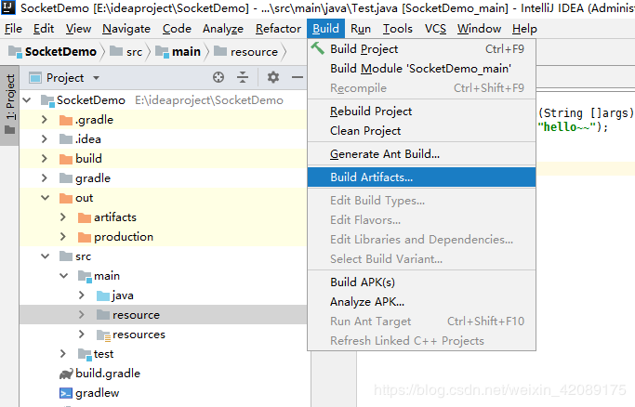Click the .idea folder icon
Image resolution: width=635 pixels, height=407 pixels.
tap(66, 139)
